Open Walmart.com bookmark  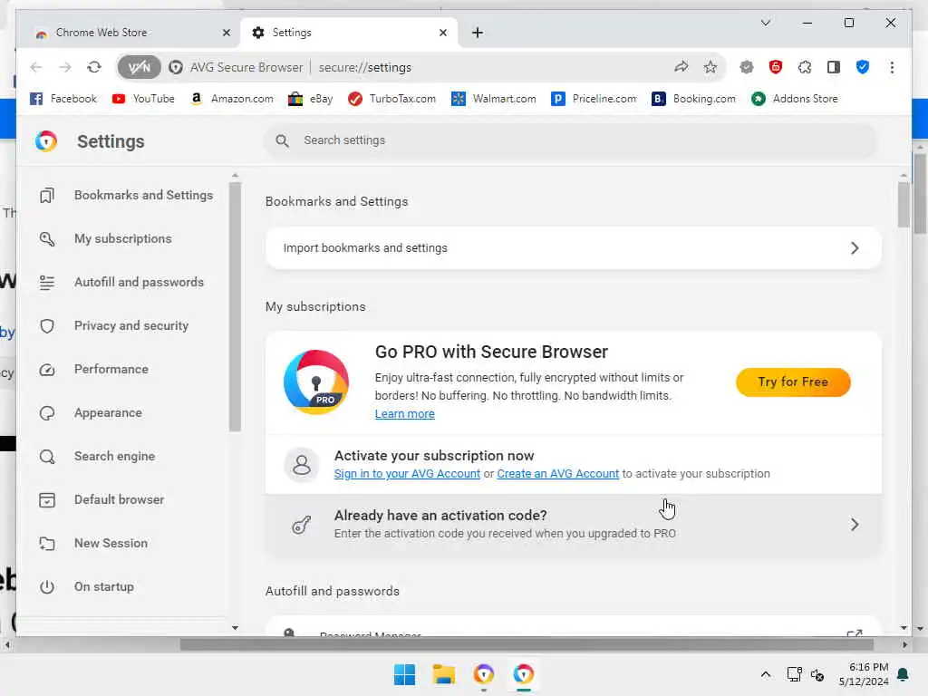494,99
